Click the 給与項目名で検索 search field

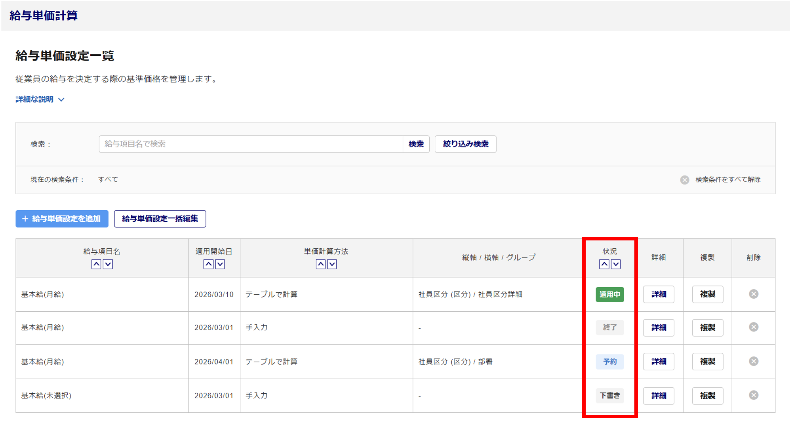click(251, 144)
